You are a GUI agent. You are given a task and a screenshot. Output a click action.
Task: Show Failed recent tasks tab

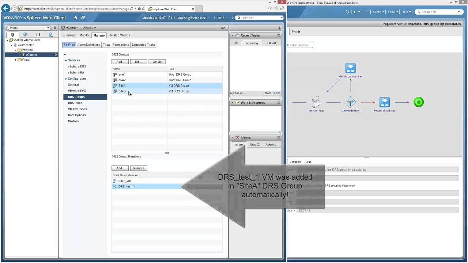pyautogui.click(x=271, y=43)
